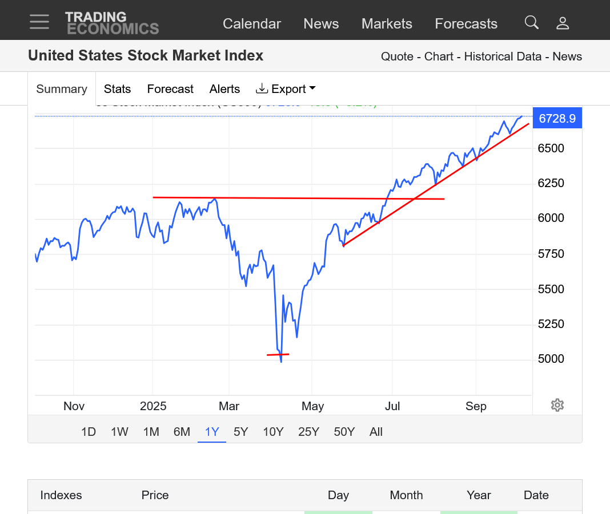
Task: Open the hamburger navigation menu
Action: click(39, 22)
